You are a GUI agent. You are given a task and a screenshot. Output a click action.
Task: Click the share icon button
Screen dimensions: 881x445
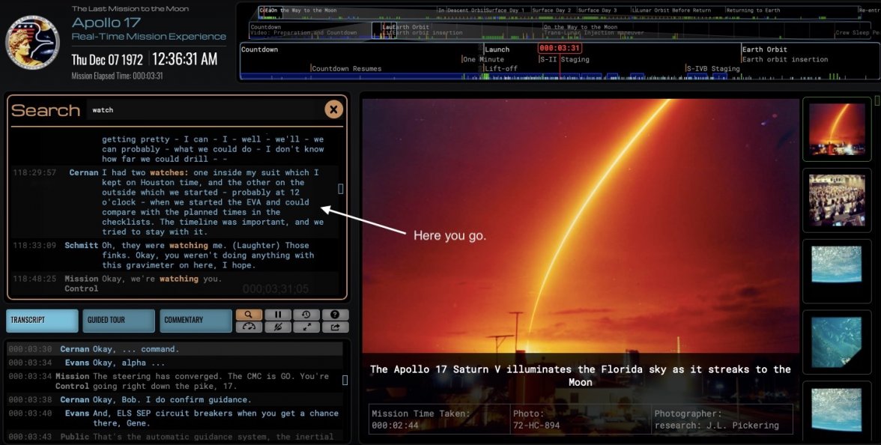[335, 327]
